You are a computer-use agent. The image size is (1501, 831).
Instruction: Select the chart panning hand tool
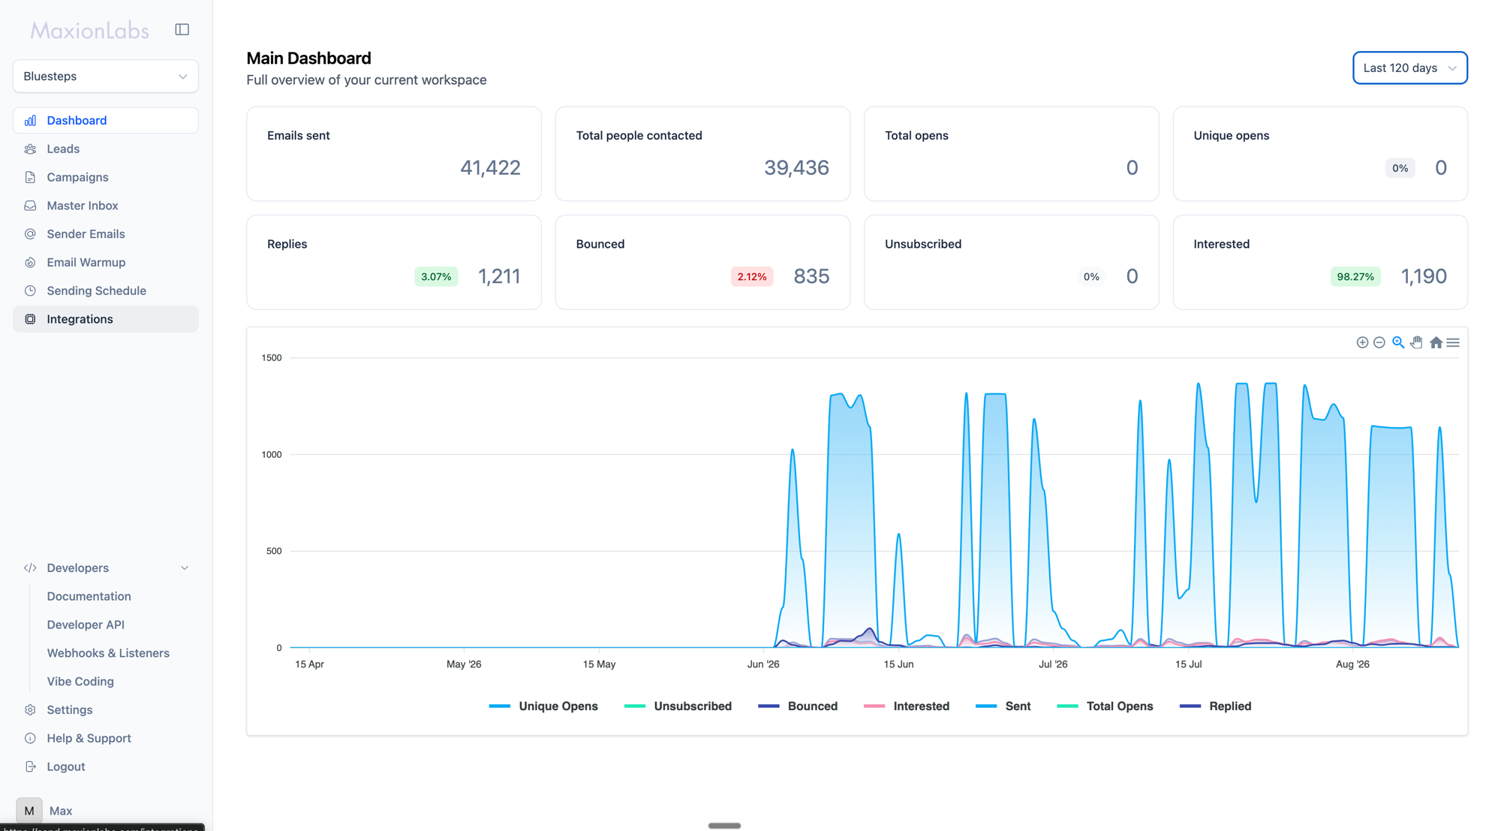coord(1416,342)
